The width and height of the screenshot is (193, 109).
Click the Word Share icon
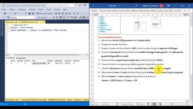185,11
